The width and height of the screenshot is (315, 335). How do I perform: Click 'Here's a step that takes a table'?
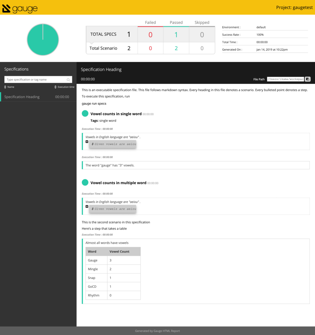click(x=104, y=229)
